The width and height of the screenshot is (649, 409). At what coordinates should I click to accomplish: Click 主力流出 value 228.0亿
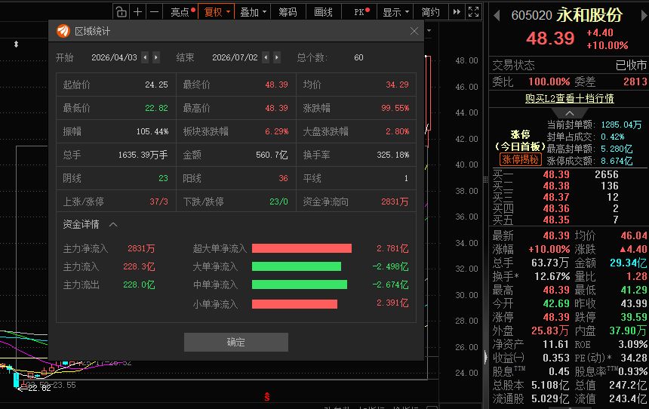point(139,284)
